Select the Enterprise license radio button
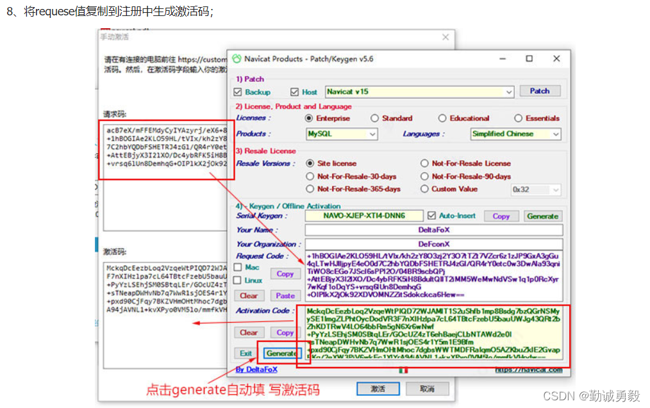The image size is (650, 408). click(309, 118)
